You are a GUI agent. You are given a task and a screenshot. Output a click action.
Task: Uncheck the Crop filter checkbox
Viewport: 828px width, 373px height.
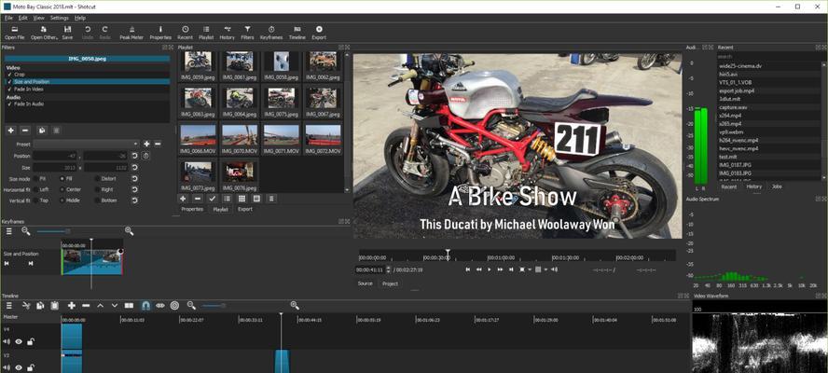[x=9, y=75]
